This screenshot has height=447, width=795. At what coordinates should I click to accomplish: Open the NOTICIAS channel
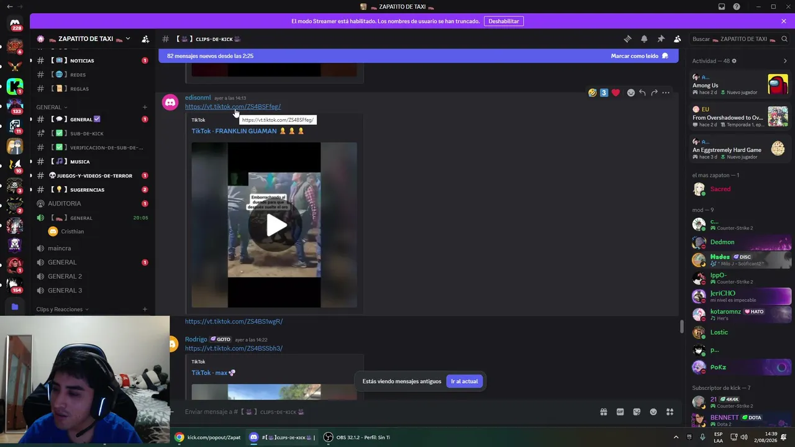(x=92, y=61)
